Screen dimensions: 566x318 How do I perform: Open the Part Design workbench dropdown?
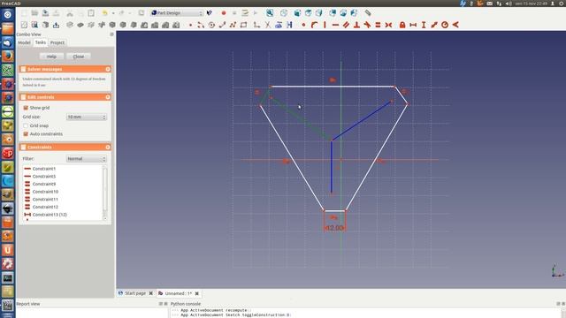point(177,13)
